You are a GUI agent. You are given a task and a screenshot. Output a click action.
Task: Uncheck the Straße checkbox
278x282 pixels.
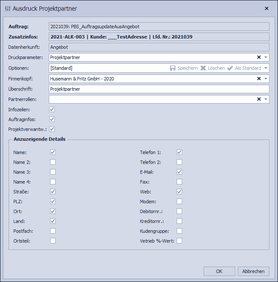pos(53,192)
